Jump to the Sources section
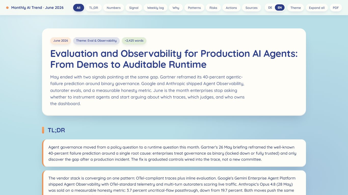This screenshot has height=195, width=348. 251,8
